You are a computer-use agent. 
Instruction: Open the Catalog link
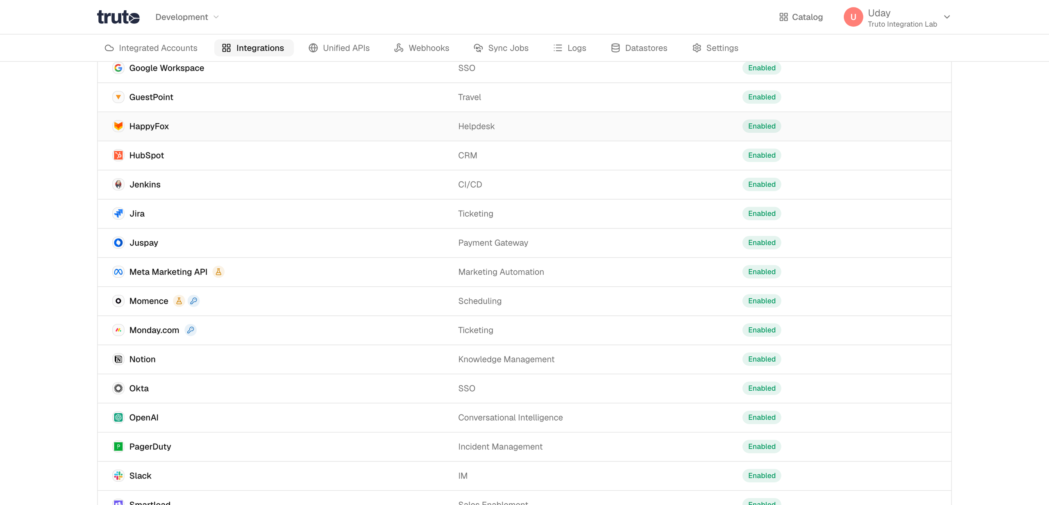[801, 17]
